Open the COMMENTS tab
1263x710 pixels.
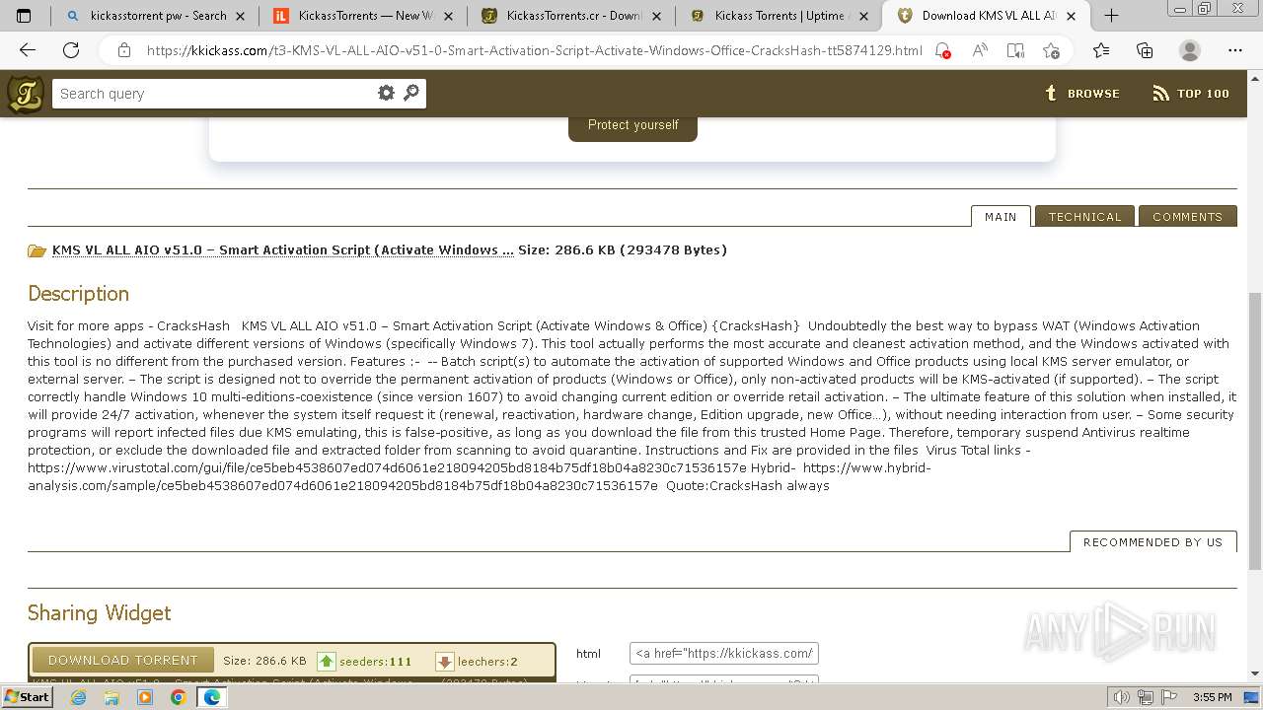(x=1187, y=216)
